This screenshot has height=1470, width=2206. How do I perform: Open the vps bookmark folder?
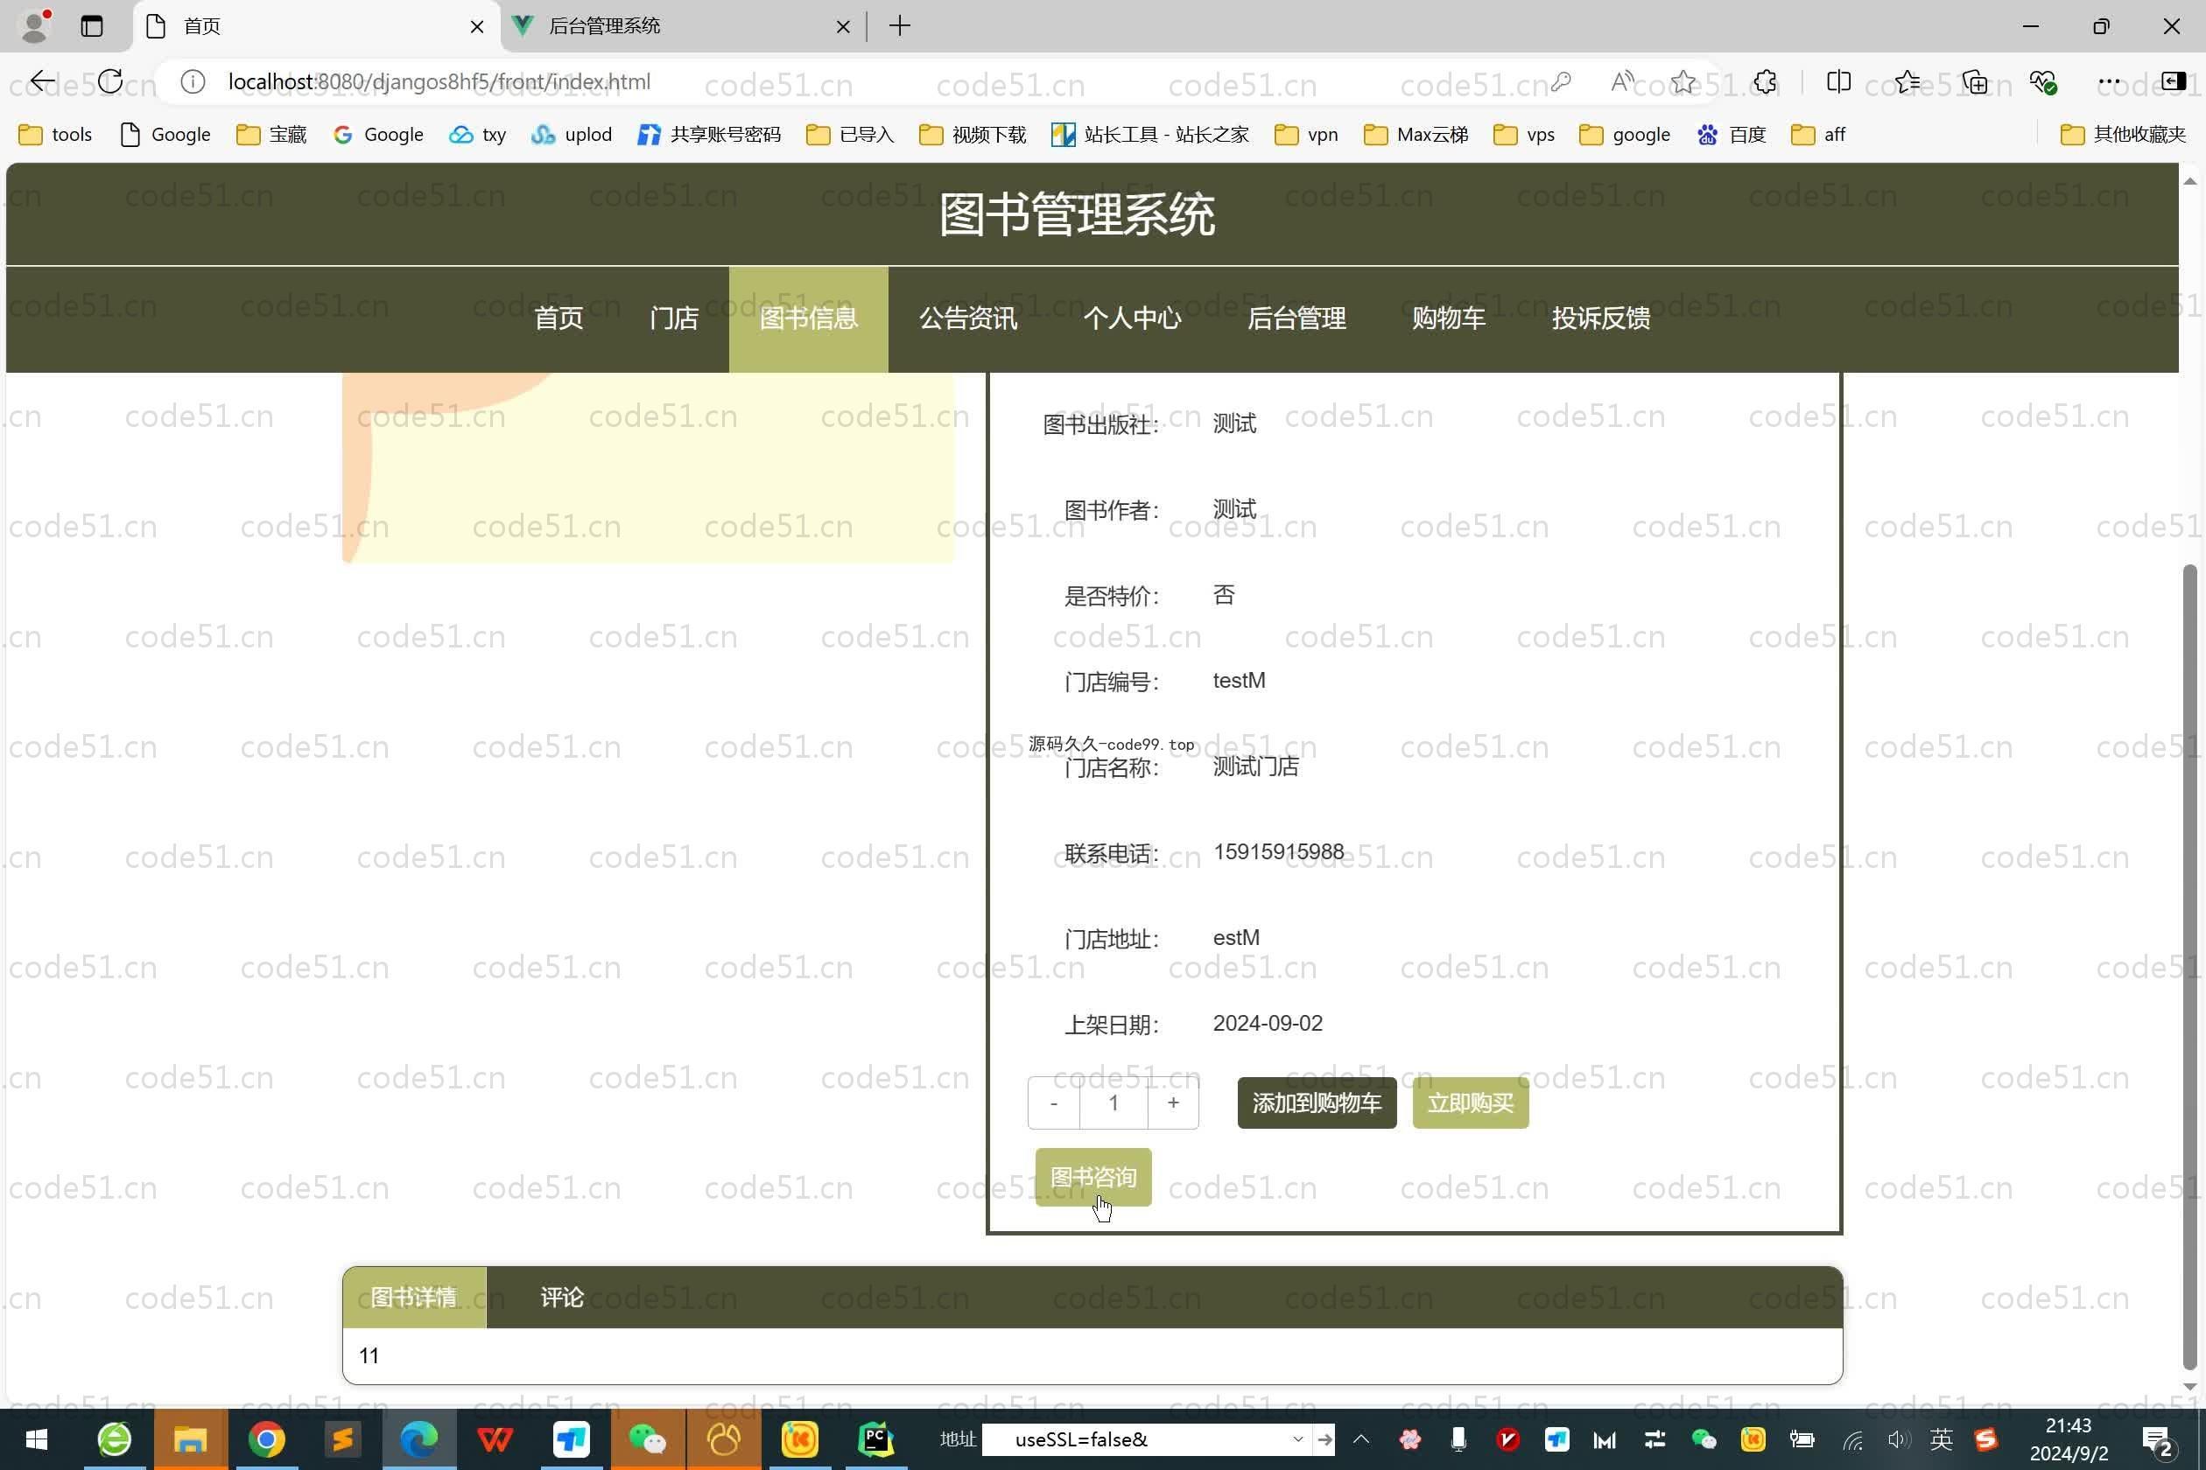click(x=1523, y=134)
